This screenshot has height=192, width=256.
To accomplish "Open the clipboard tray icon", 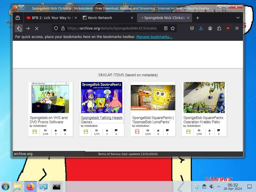I will (204, 186).
